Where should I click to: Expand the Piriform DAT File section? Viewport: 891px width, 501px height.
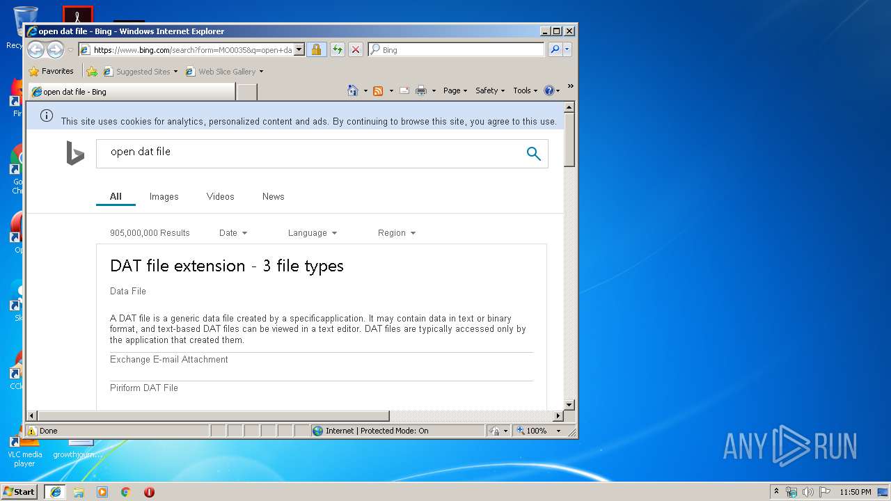point(144,388)
